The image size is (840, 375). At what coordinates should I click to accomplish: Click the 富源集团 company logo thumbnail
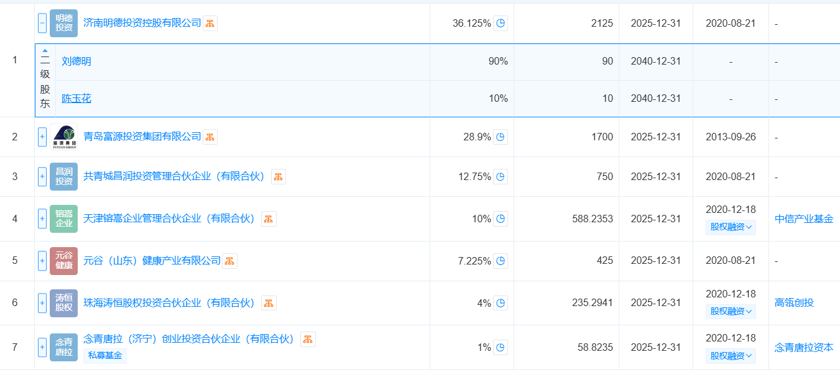[64, 137]
